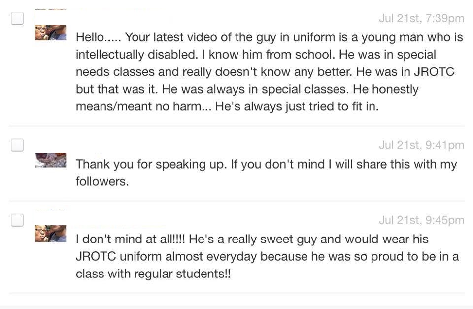Click the greeting word 'Hello.....'

click(x=97, y=37)
